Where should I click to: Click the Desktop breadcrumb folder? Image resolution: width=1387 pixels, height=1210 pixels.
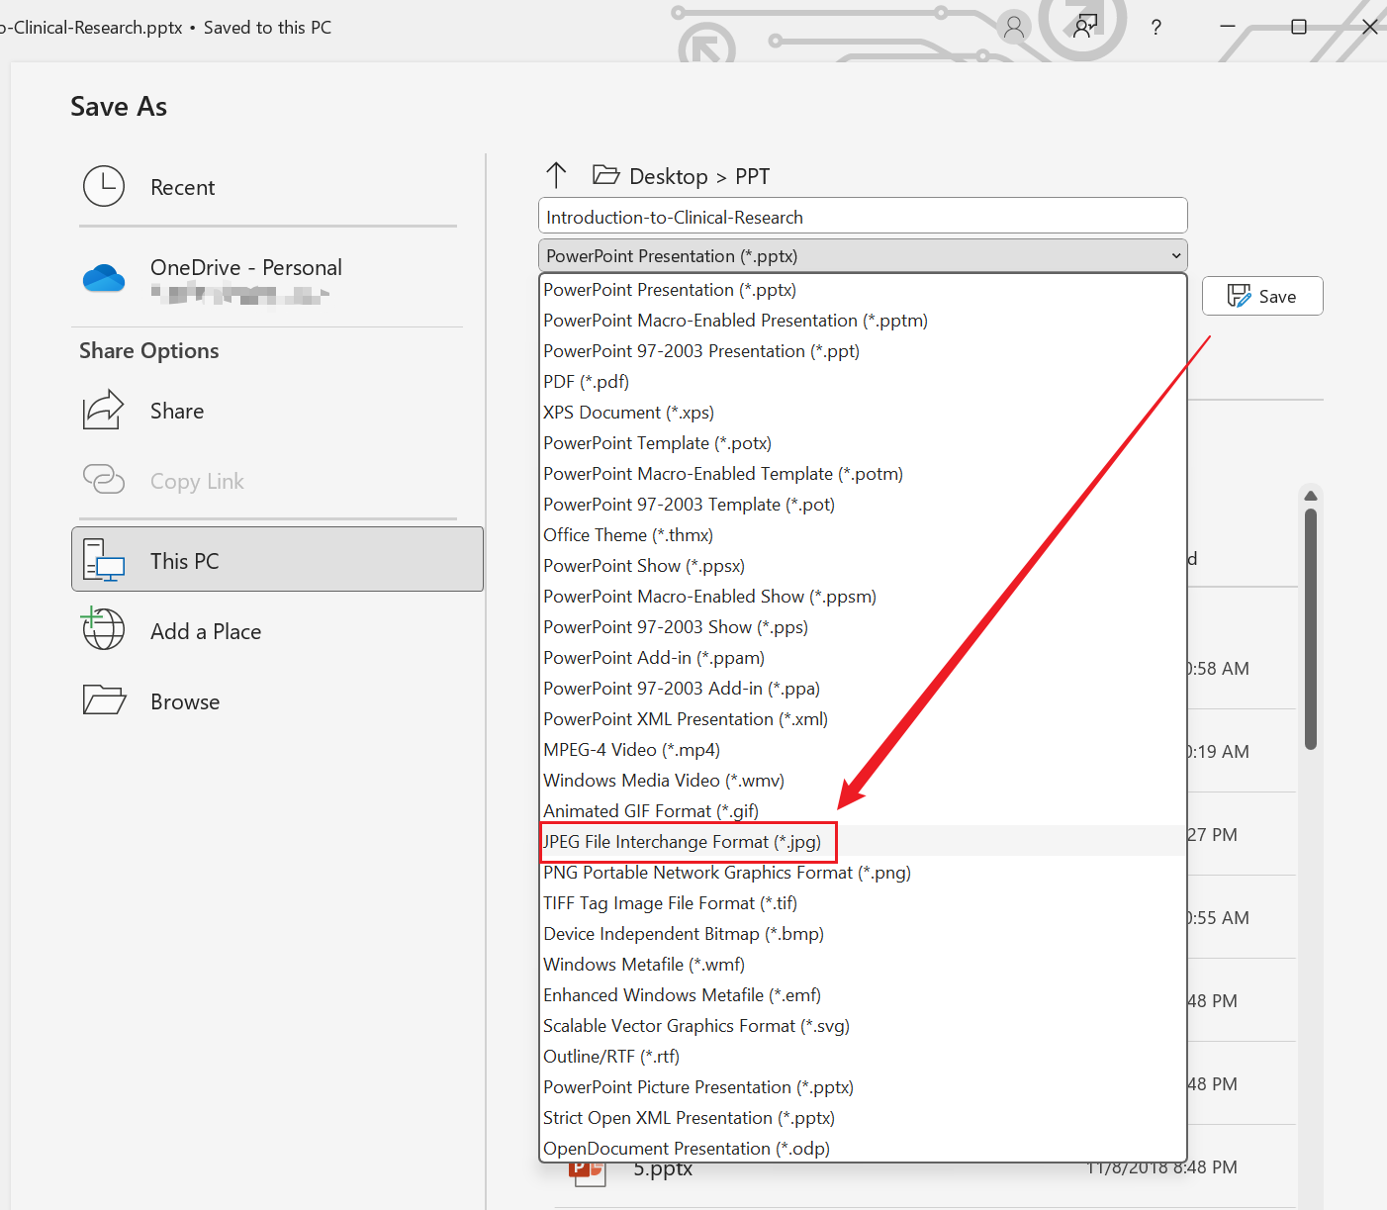pyautogui.click(x=668, y=177)
